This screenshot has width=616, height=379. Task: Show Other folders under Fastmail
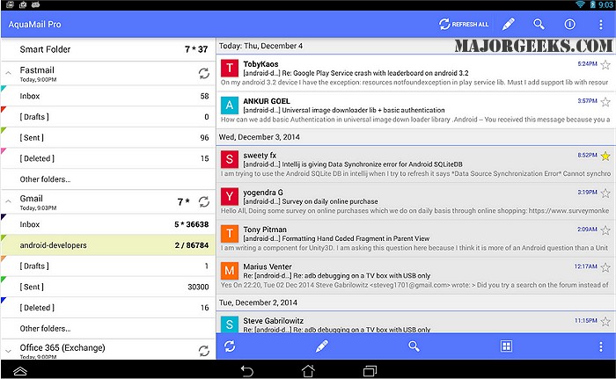click(x=108, y=179)
